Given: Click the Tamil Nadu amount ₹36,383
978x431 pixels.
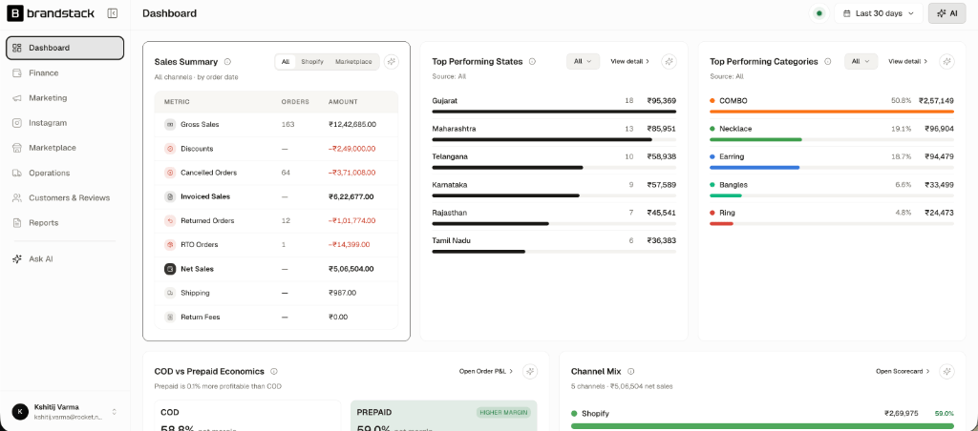Looking at the screenshot, I should pos(661,240).
